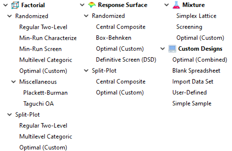The width and height of the screenshot is (232, 151).
Task: Open Definitive Screen (DSD) design
Action: tap(126, 60)
